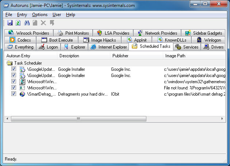
Task: Open the Sidebar Gadgets tab
Action: (203, 33)
